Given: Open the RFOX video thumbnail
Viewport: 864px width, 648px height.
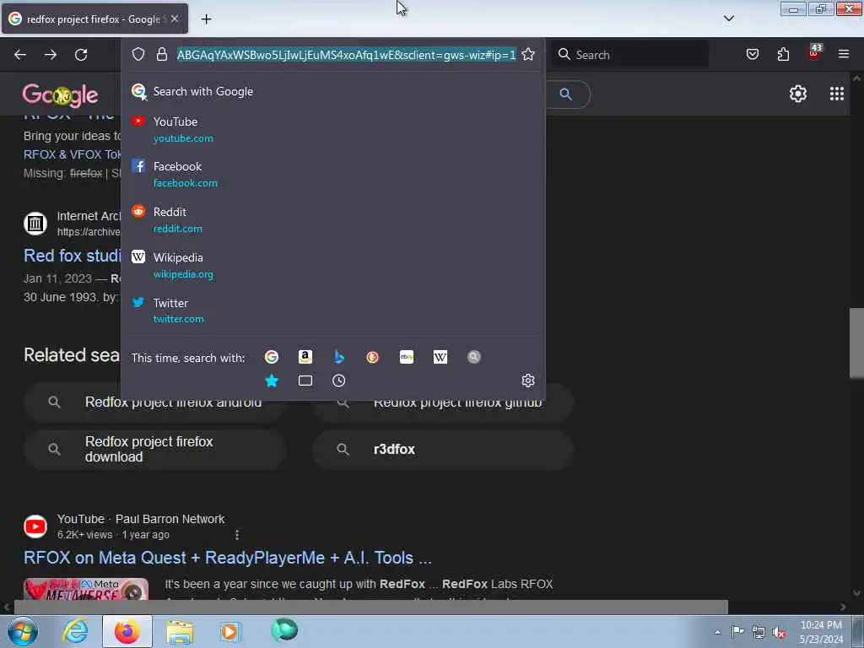Looking at the screenshot, I should [x=86, y=589].
